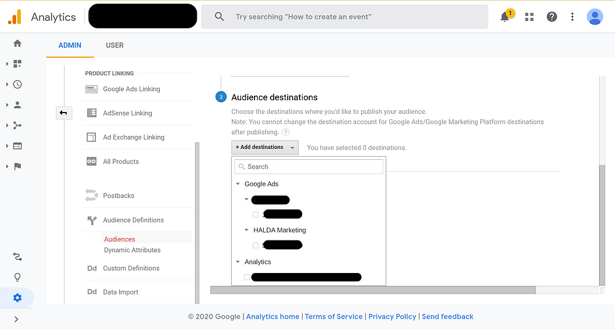Open Google Ads Linking
The image size is (615, 329).
coord(132,89)
